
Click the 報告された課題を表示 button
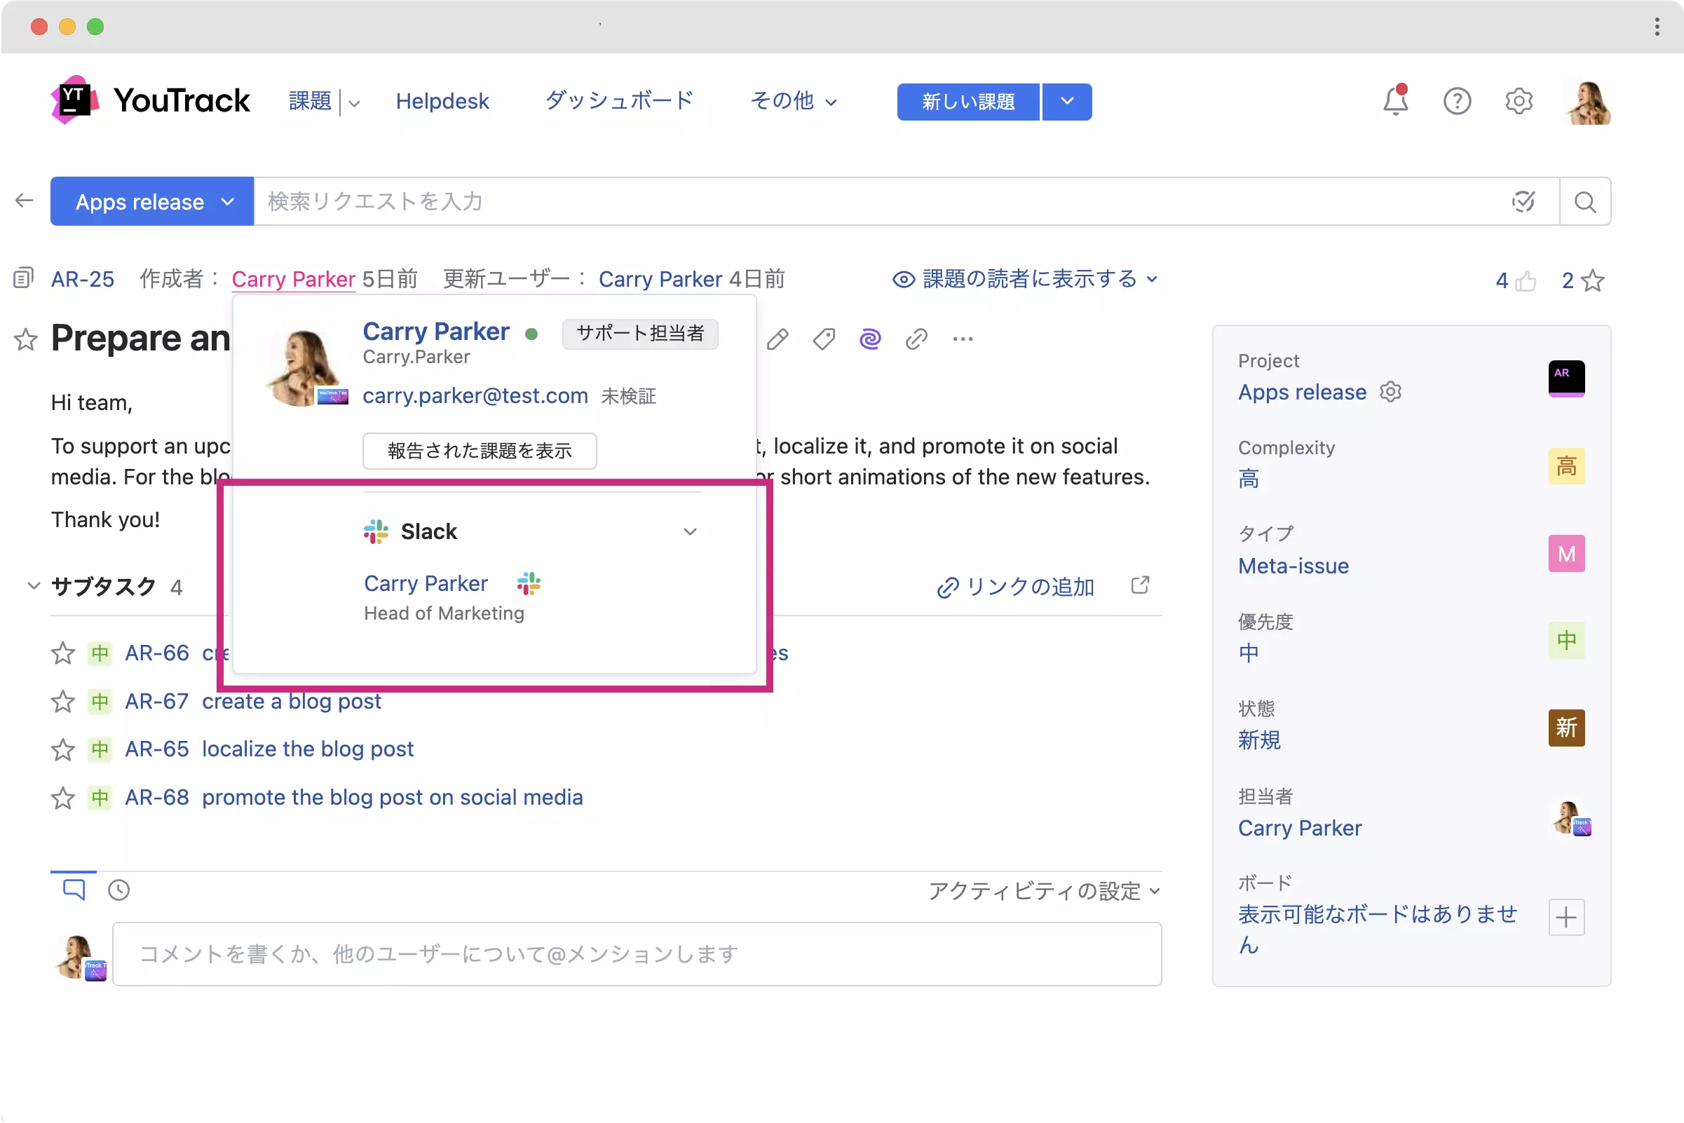[480, 451]
